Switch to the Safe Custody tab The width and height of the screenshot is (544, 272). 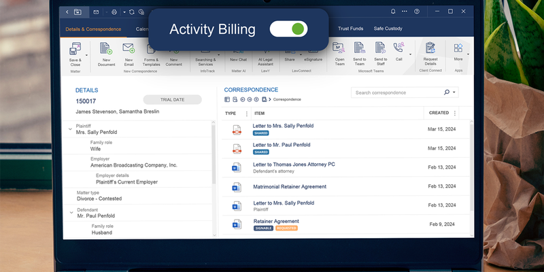[388, 29]
